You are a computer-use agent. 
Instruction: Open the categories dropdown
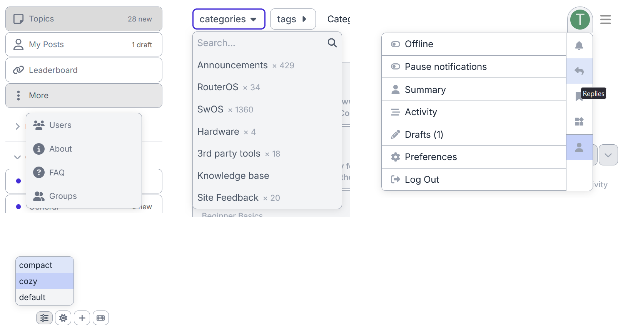click(229, 19)
